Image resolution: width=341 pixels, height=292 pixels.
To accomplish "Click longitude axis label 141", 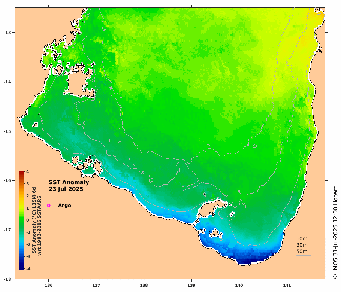I will [287, 285].
